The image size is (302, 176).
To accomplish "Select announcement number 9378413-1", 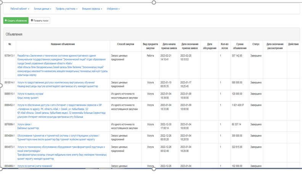I will click(x=10, y=56).
